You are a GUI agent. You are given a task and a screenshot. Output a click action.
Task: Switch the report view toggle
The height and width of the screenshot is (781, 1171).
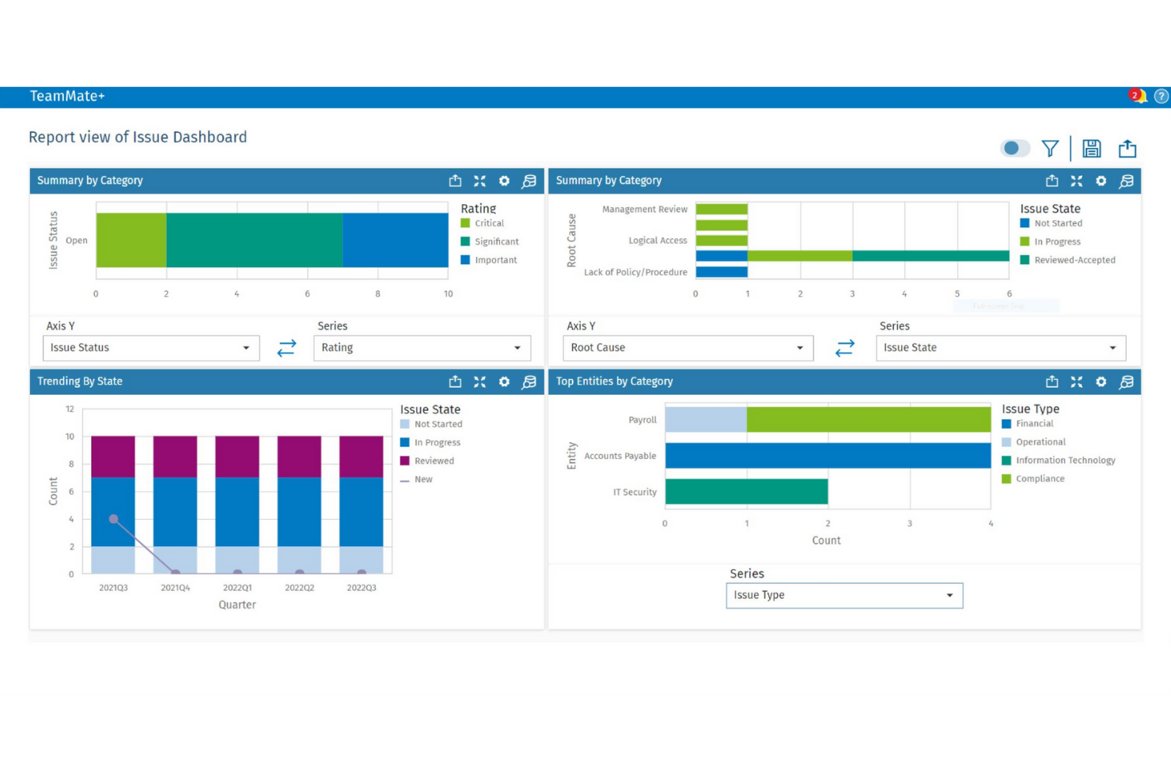click(x=1014, y=147)
